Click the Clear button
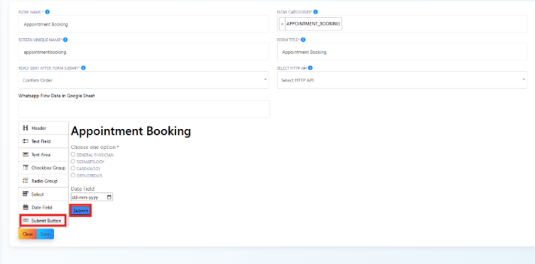This screenshot has height=264, width=535. pyautogui.click(x=28, y=234)
